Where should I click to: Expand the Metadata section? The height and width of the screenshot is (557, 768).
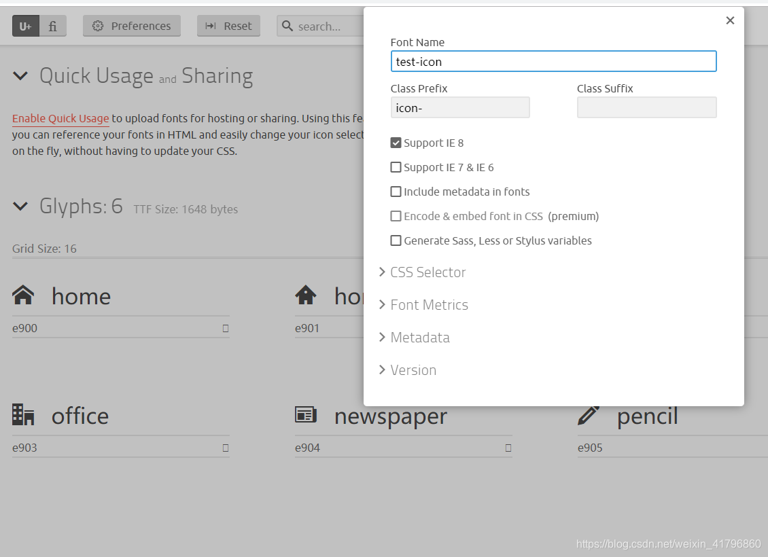coord(415,338)
